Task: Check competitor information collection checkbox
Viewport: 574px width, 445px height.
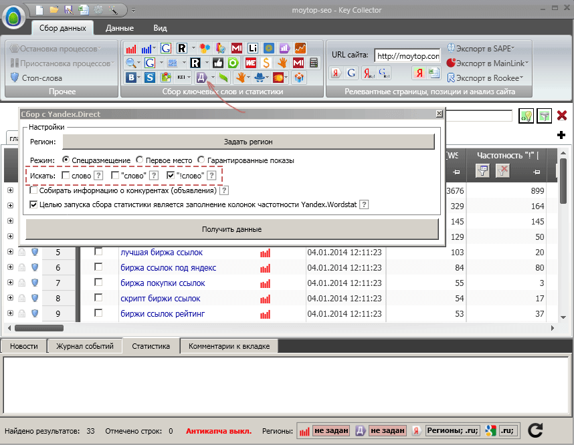Action: pyautogui.click(x=33, y=190)
